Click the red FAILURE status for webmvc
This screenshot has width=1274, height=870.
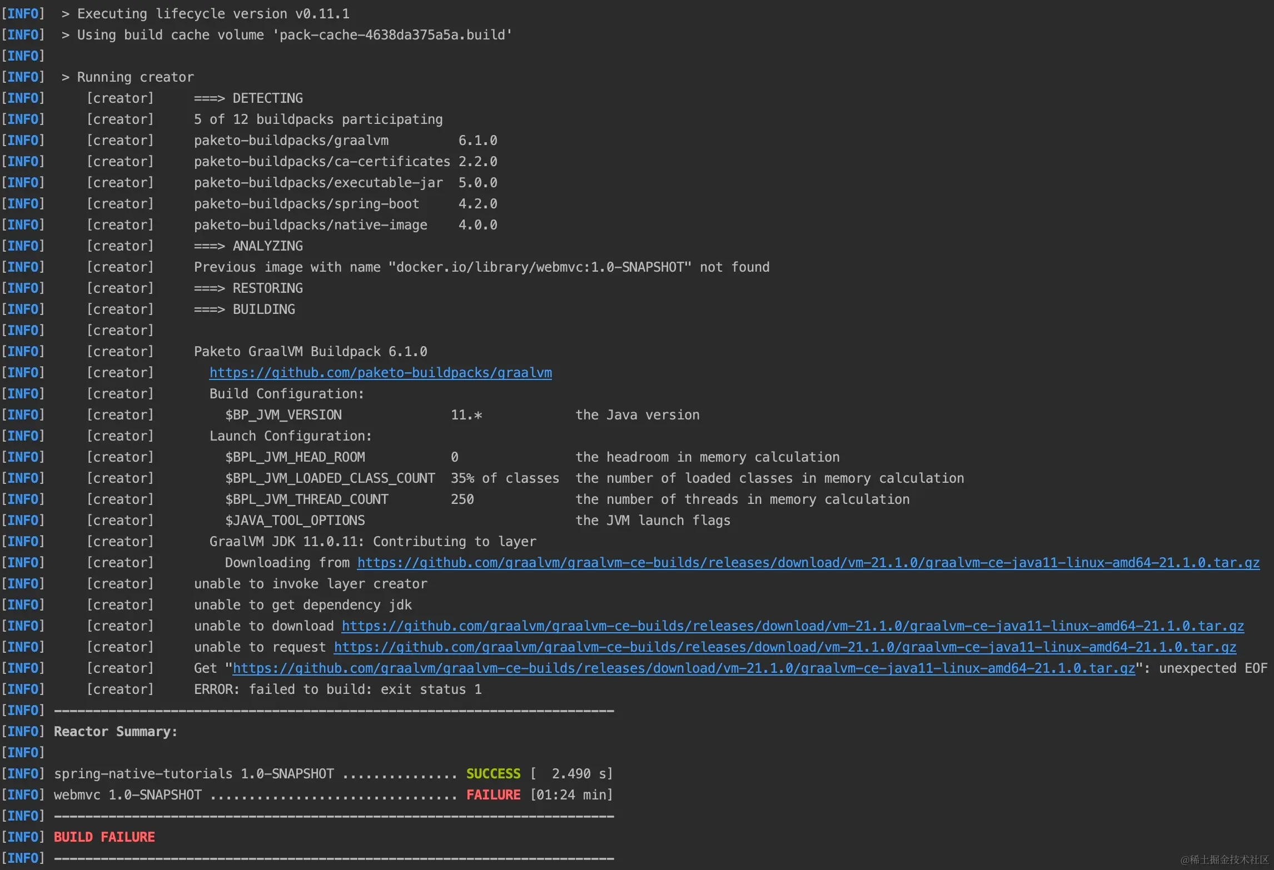[493, 795]
